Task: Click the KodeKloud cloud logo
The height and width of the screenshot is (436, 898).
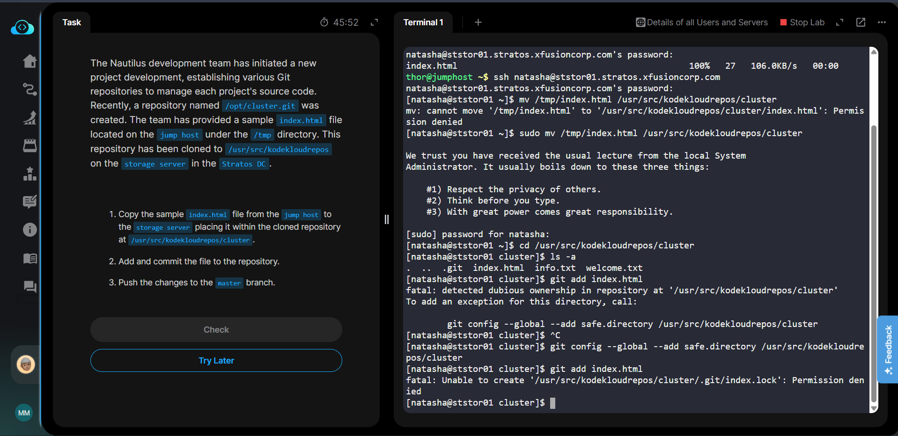Action: (x=22, y=28)
